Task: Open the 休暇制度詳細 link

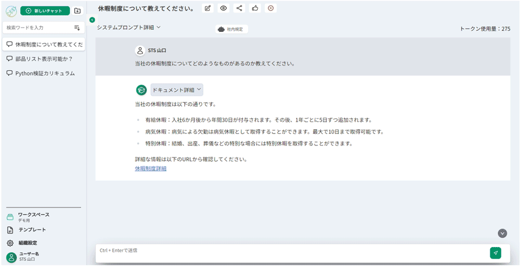Action: (x=151, y=169)
